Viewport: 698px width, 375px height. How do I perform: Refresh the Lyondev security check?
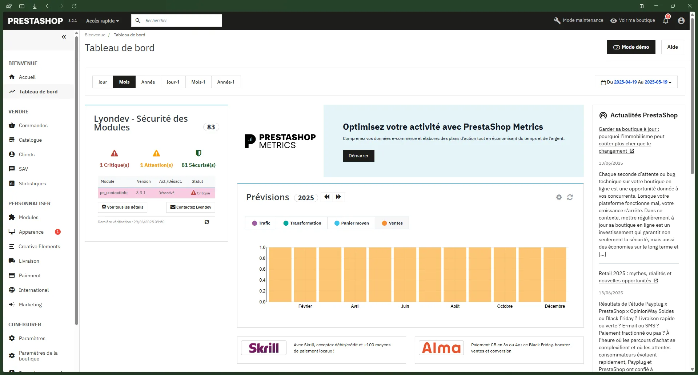pyautogui.click(x=207, y=222)
